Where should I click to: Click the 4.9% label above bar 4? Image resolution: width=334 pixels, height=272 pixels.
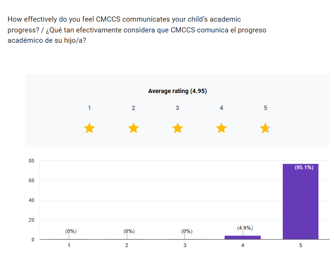tap(245, 228)
